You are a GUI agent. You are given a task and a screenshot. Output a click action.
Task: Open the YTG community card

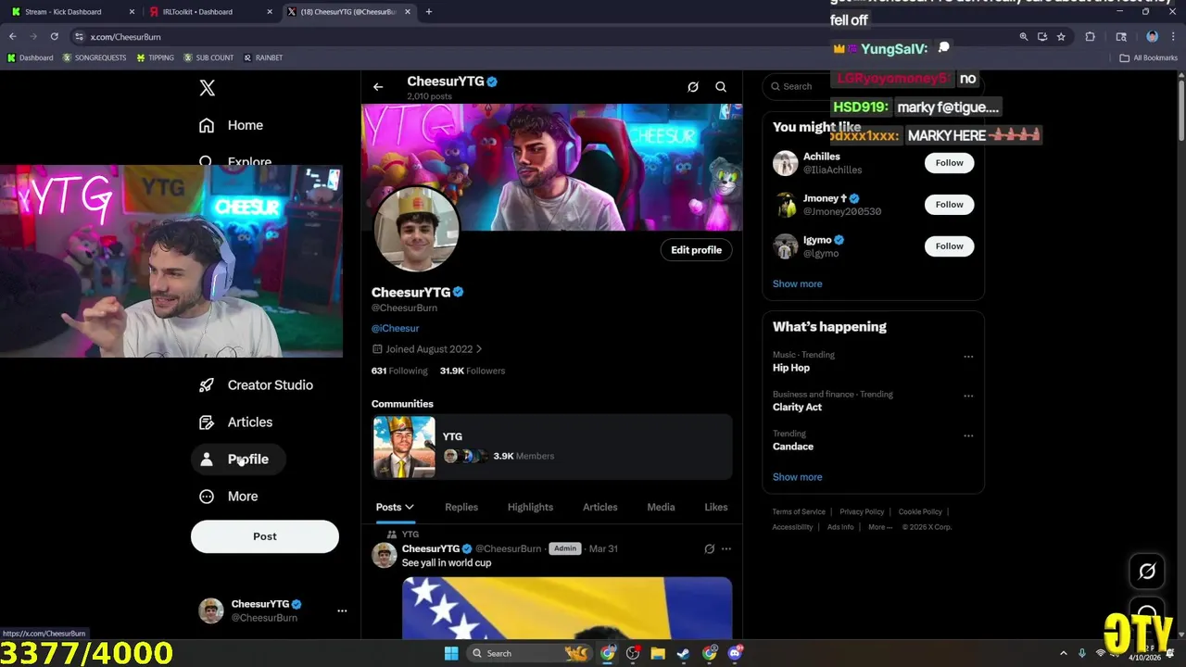pos(552,447)
